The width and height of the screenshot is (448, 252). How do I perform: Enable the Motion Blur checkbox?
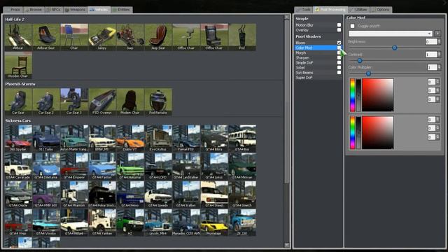click(x=339, y=25)
